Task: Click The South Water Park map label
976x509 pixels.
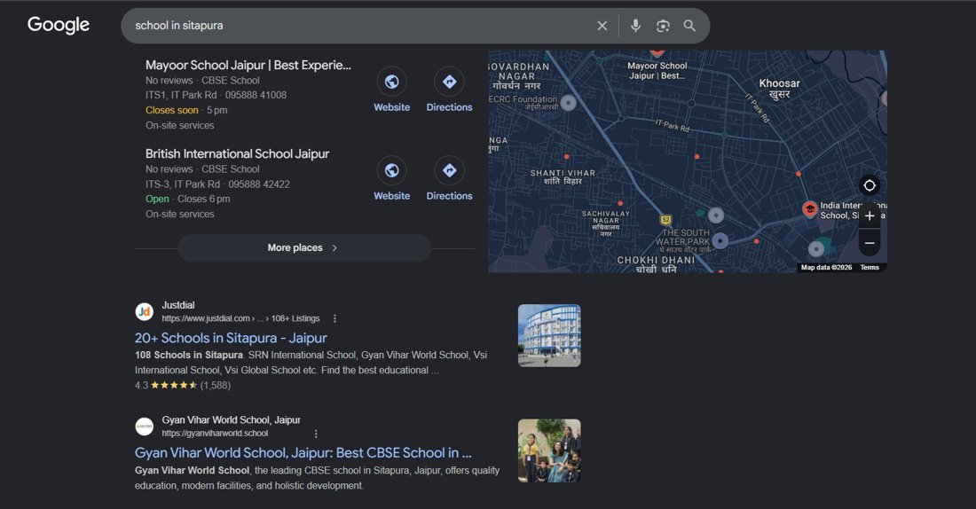Action: point(683,241)
